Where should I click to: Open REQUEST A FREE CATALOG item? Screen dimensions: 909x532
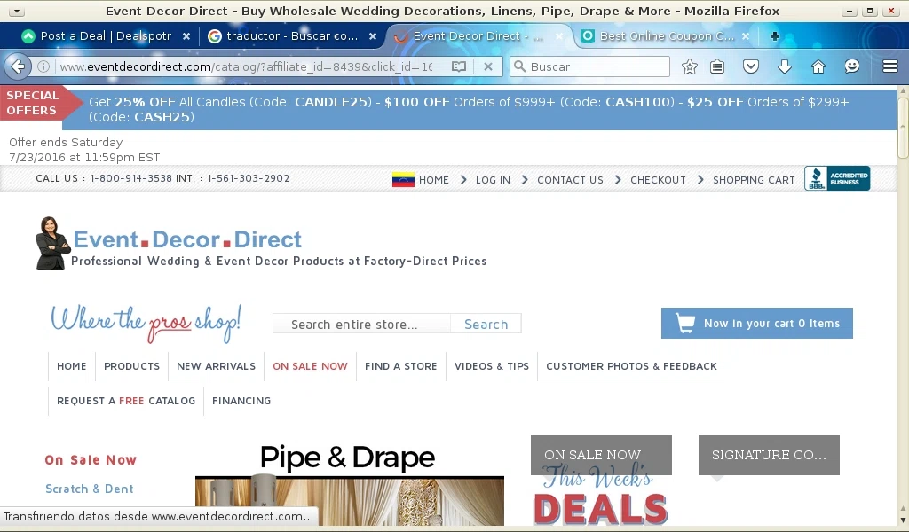pyautogui.click(x=126, y=401)
